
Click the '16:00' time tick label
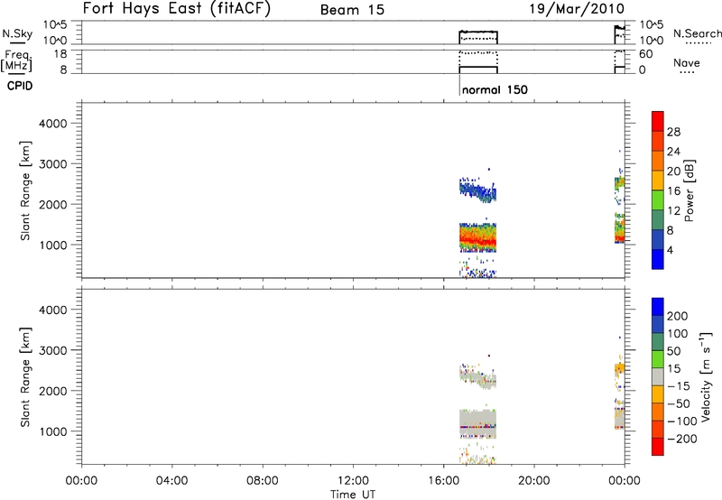tap(443, 481)
